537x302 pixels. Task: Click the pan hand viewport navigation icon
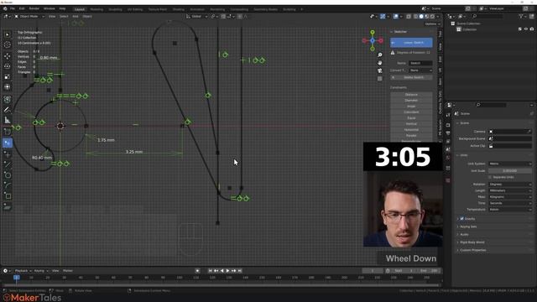(x=380, y=63)
